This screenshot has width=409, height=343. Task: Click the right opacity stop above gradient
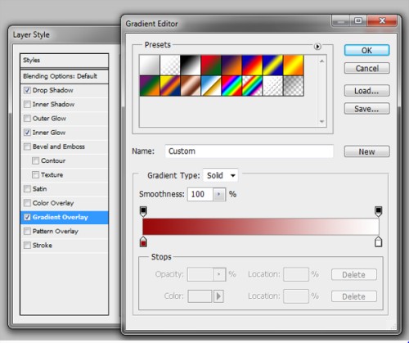point(378,211)
